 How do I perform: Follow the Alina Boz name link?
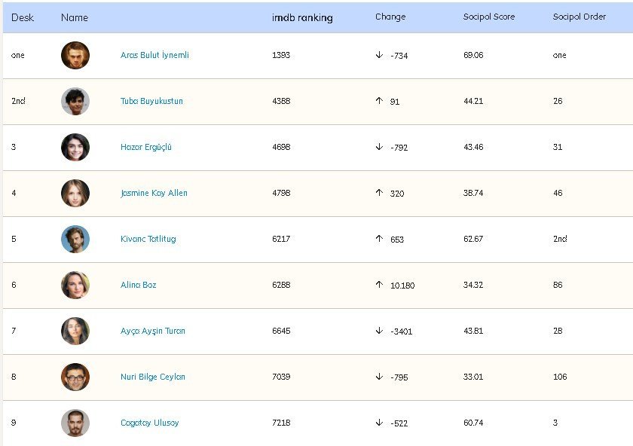click(x=139, y=285)
